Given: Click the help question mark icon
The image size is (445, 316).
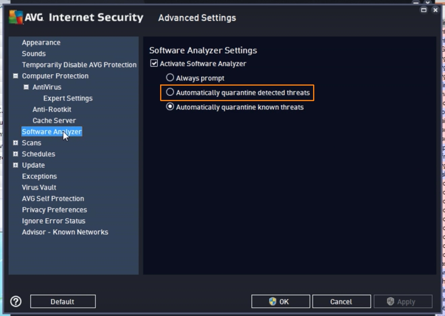Looking at the screenshot, I should (x=16, y=302).
